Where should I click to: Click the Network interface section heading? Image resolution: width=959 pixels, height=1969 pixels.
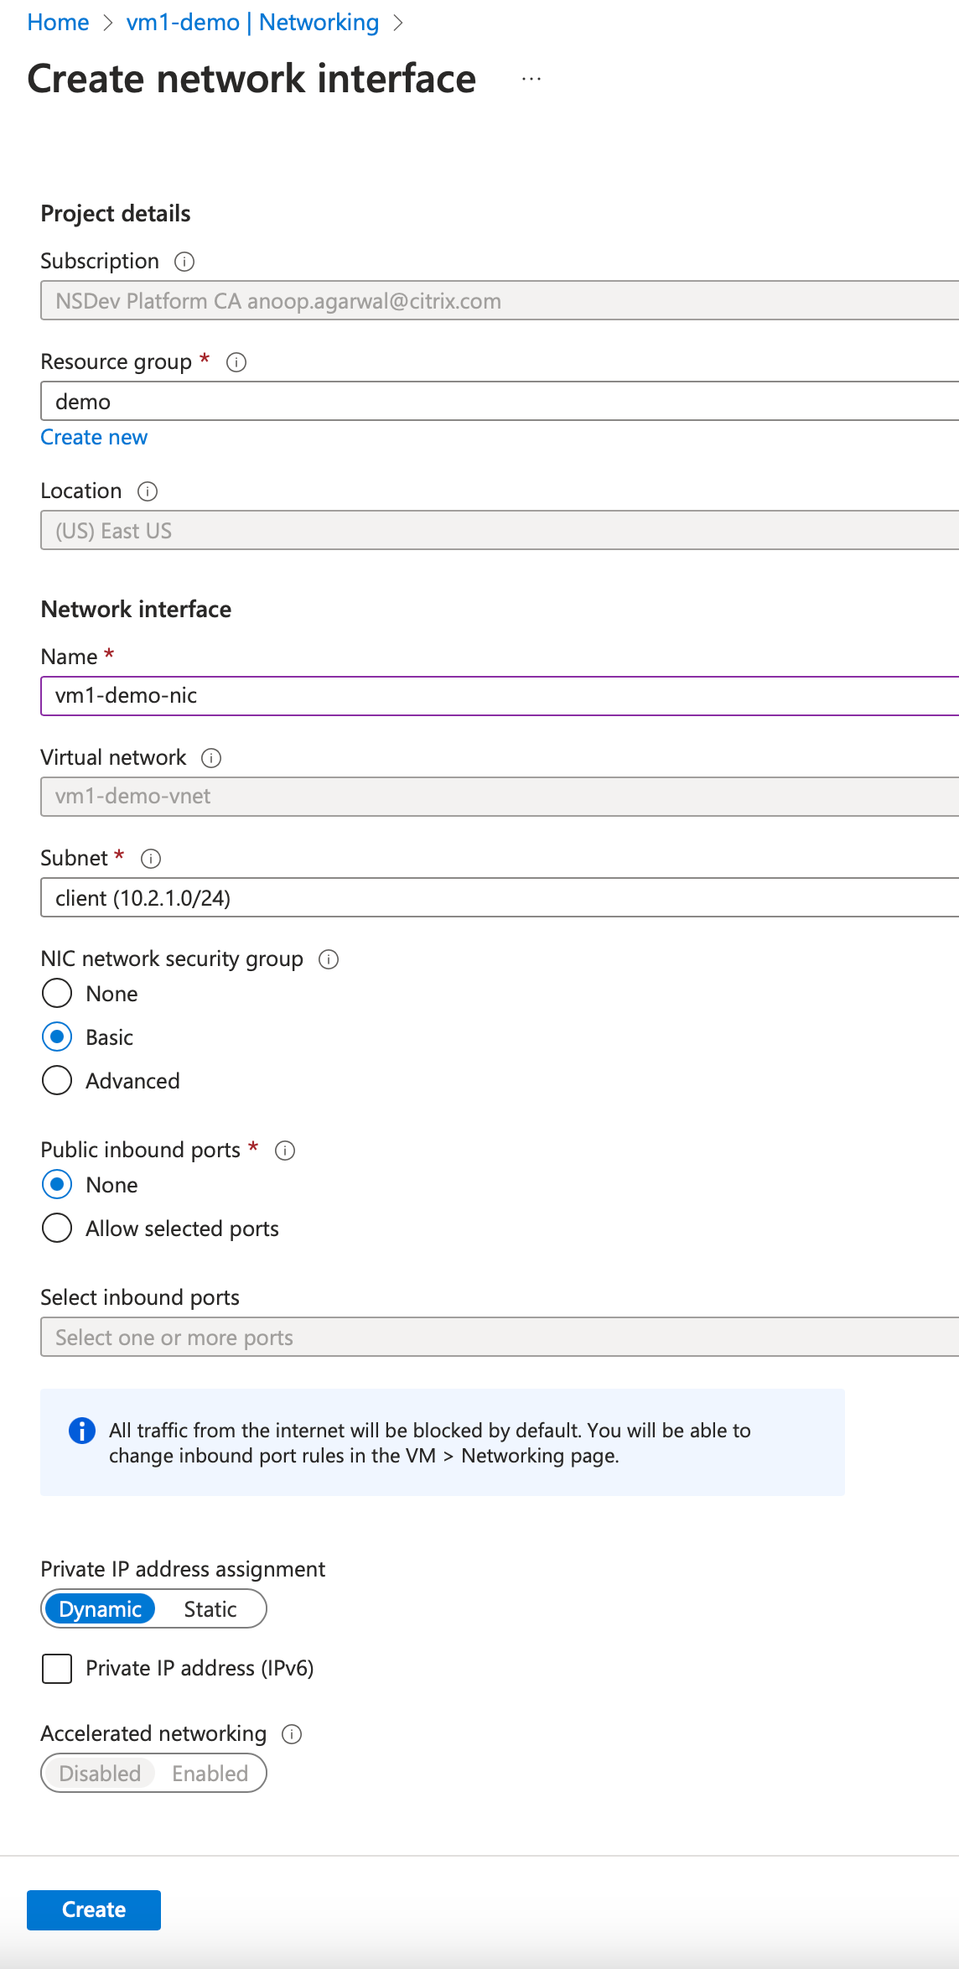136,610
